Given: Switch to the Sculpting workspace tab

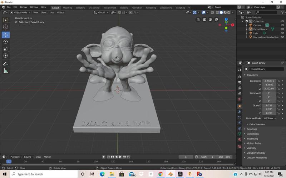Looking at the screenshot, I should (x=80, y=7).
